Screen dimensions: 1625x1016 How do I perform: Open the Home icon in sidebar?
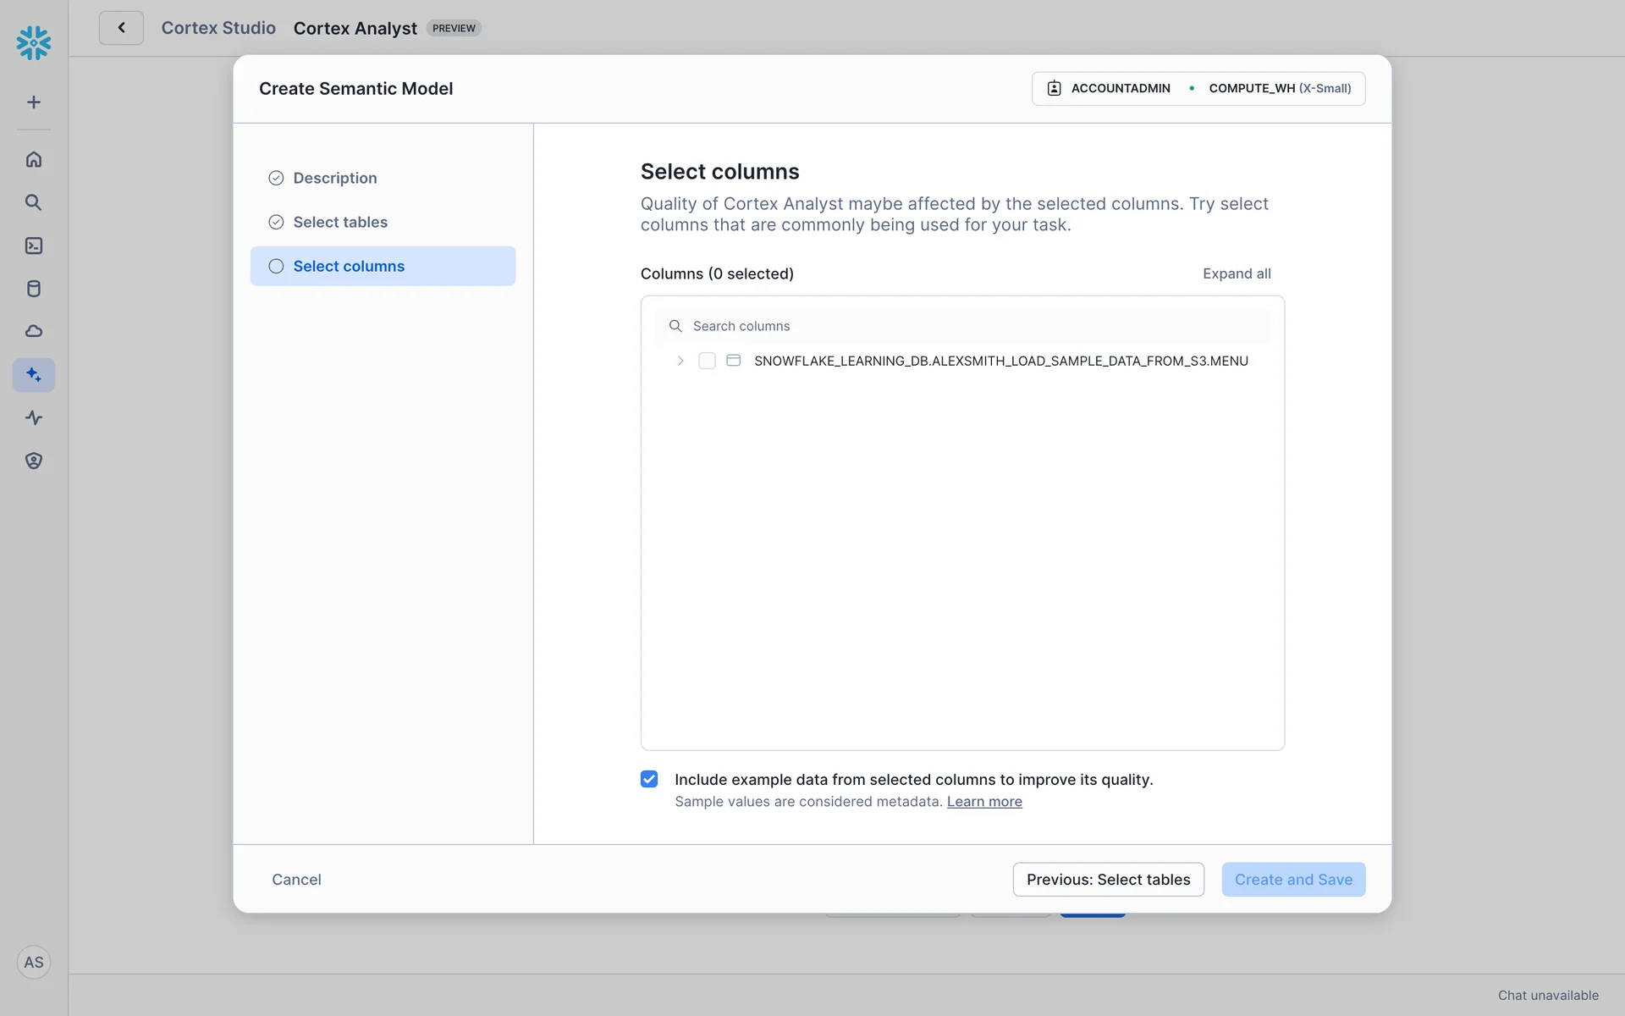[x=34, y=159]
